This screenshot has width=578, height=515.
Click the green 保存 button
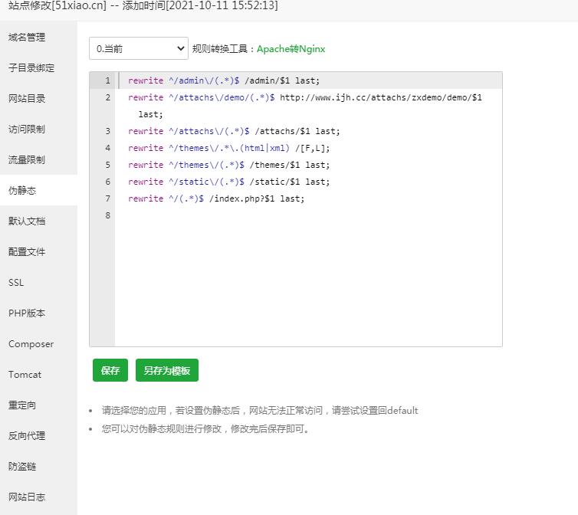click(110, 370)
